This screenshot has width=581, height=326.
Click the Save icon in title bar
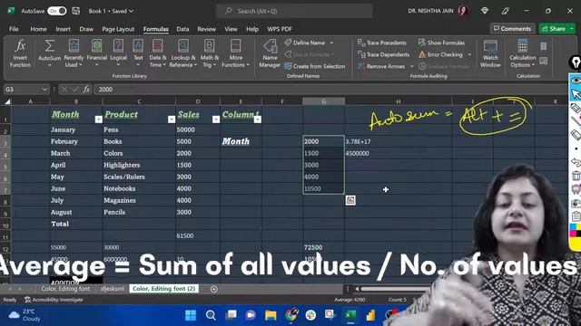coord(76,11)
